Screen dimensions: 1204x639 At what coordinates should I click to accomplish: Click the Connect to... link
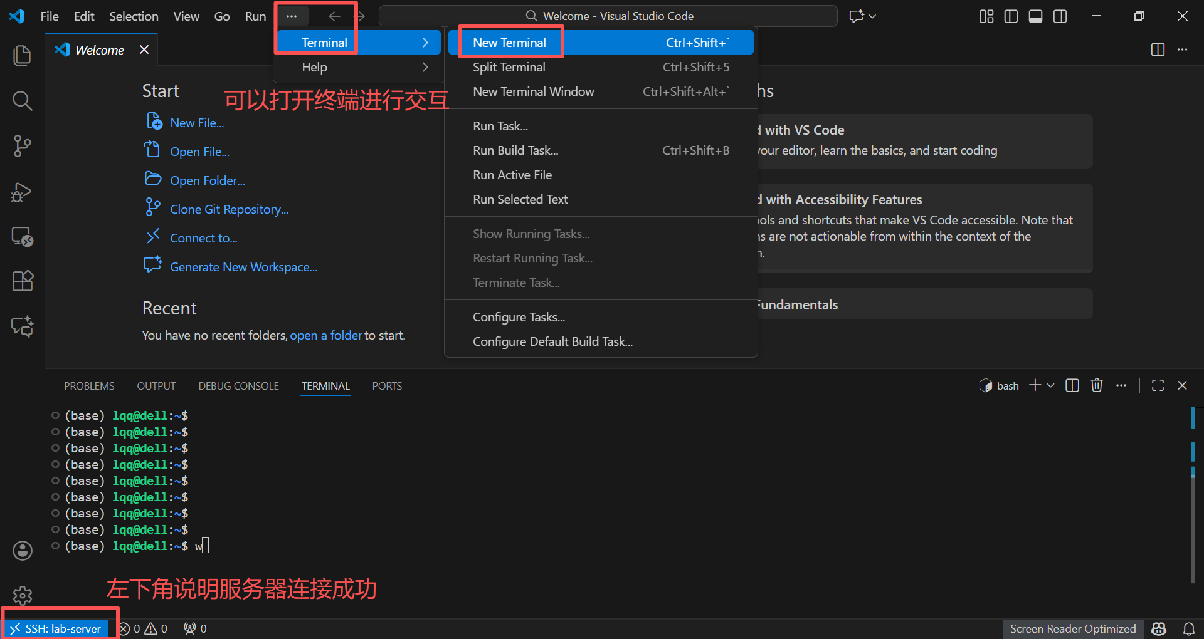(203, 238)
